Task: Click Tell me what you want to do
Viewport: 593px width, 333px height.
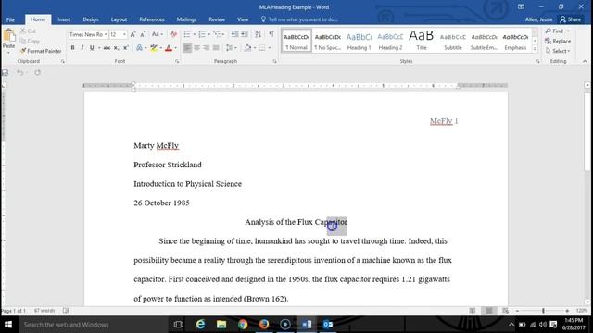Action: (299, 19)
